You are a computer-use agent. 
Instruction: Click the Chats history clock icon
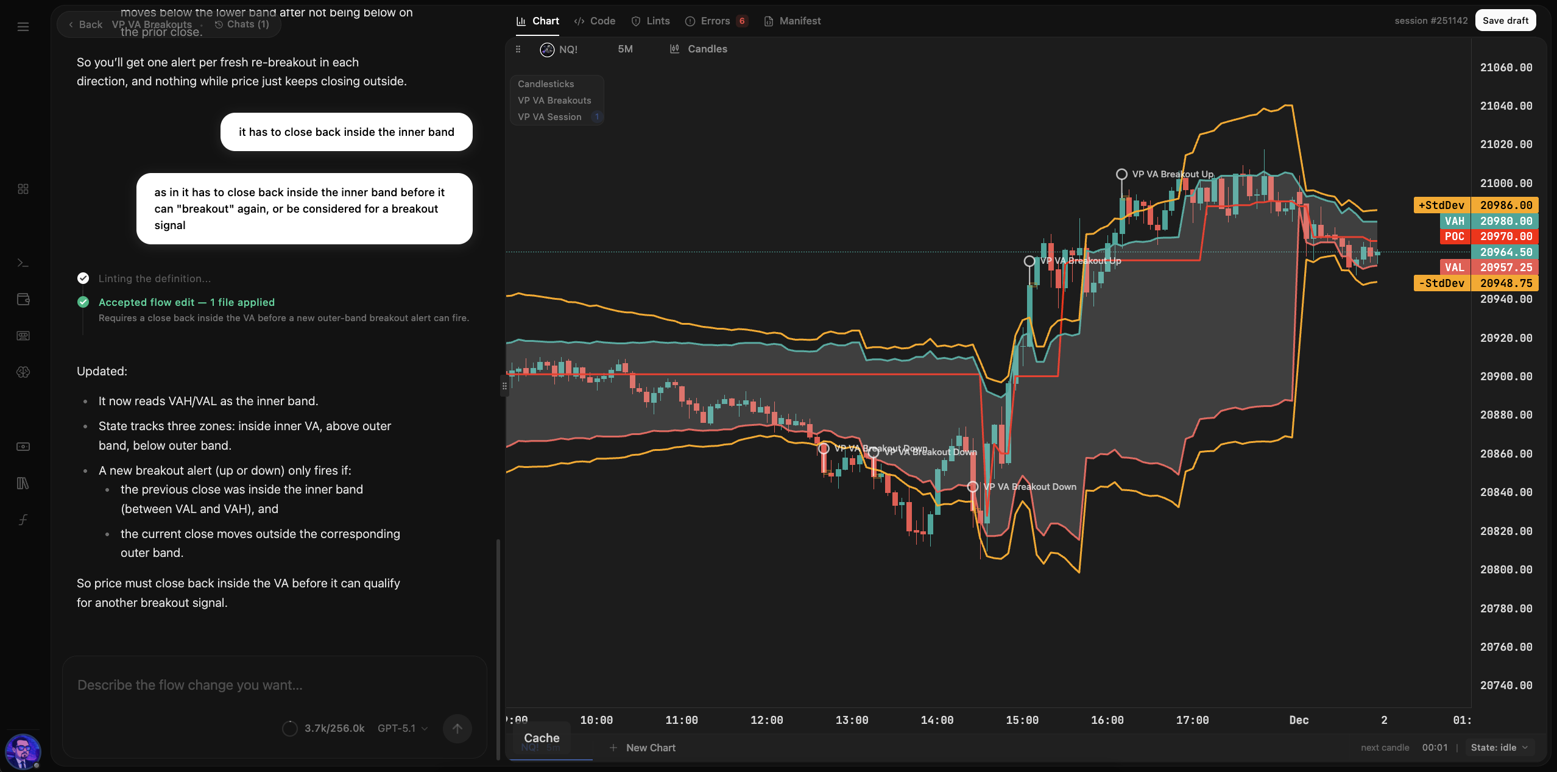click(219, 24)
